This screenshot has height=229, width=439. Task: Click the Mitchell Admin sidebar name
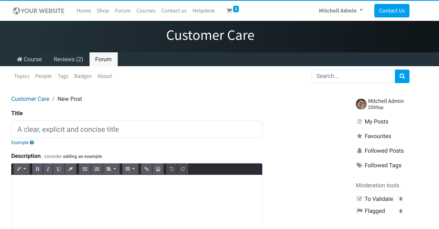[386, 101]
